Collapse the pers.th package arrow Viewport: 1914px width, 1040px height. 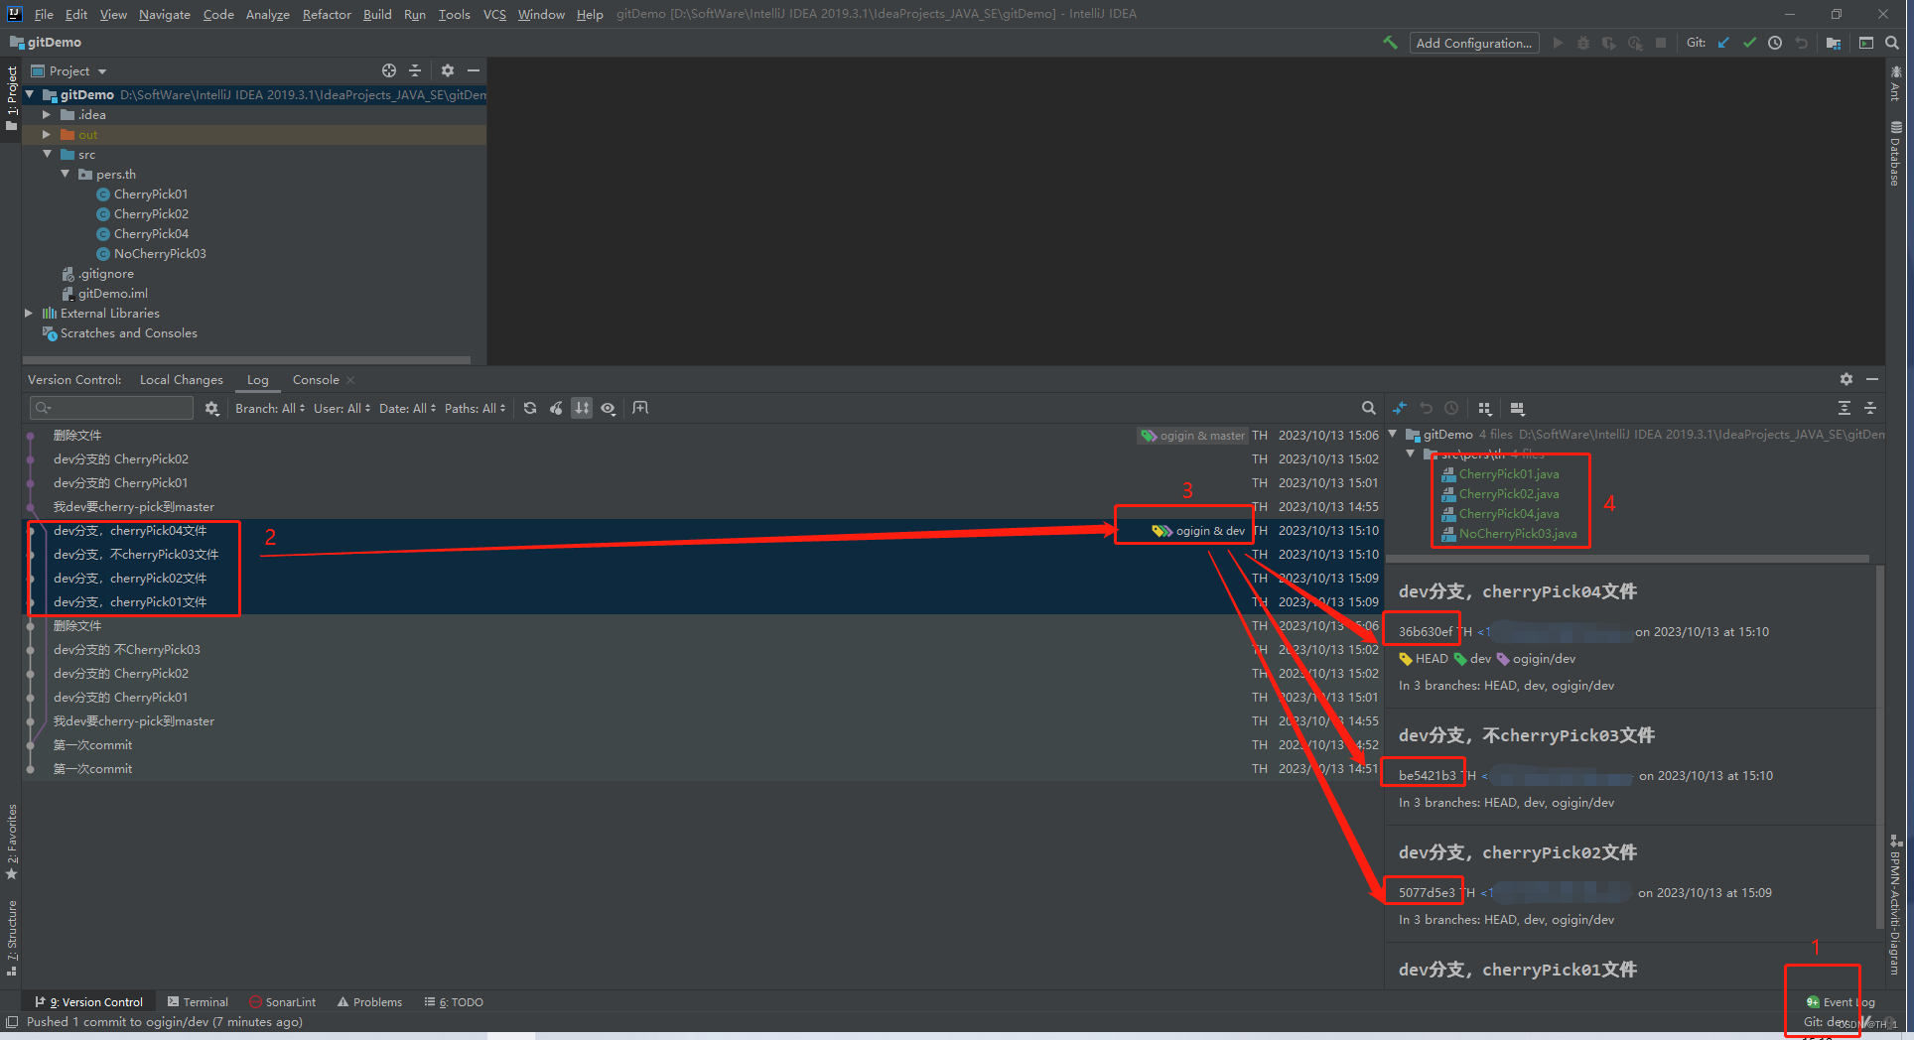[x=66, y=175]
